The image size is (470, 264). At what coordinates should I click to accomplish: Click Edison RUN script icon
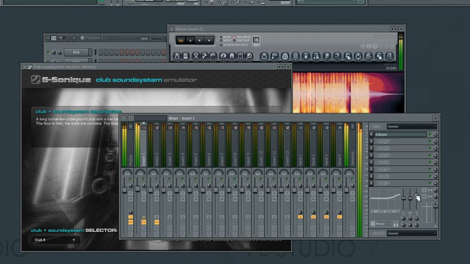click(x=274, y=56)
